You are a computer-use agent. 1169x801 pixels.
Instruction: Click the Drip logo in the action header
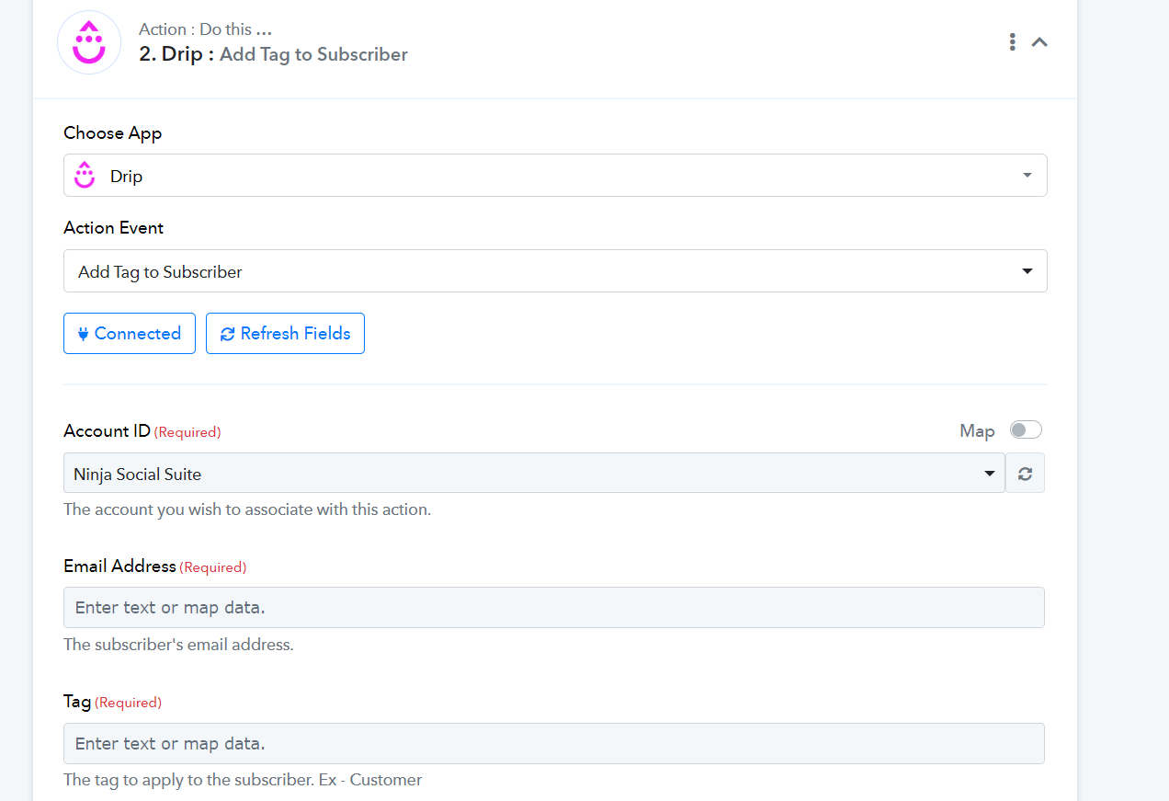(x=89, y=42)
